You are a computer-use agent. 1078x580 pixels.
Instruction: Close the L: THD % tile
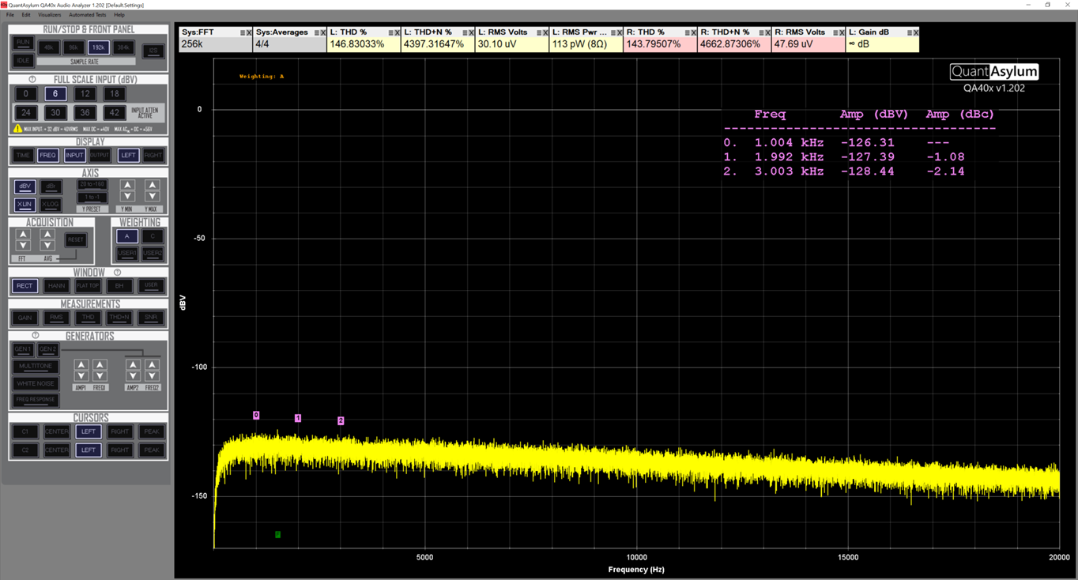[397, 33]
